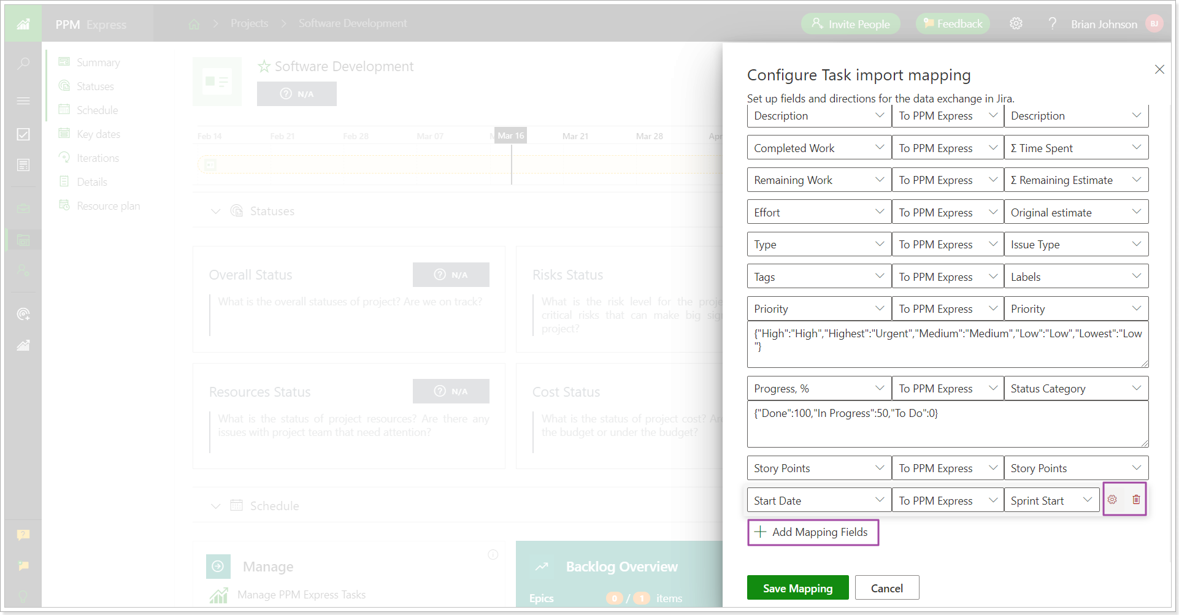
Task: Open the analytics chart icon in sidebar
Action: click(x=23, y=346)
